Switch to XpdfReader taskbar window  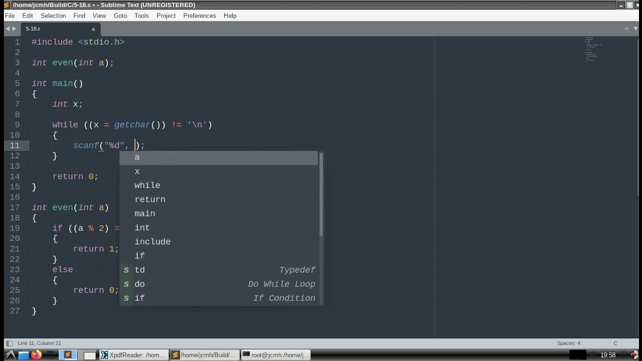click(x=133, y=355)
